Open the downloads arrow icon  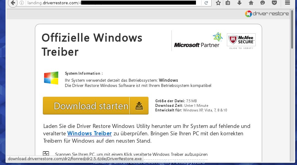pyautogui.click(x=239, y=3)
